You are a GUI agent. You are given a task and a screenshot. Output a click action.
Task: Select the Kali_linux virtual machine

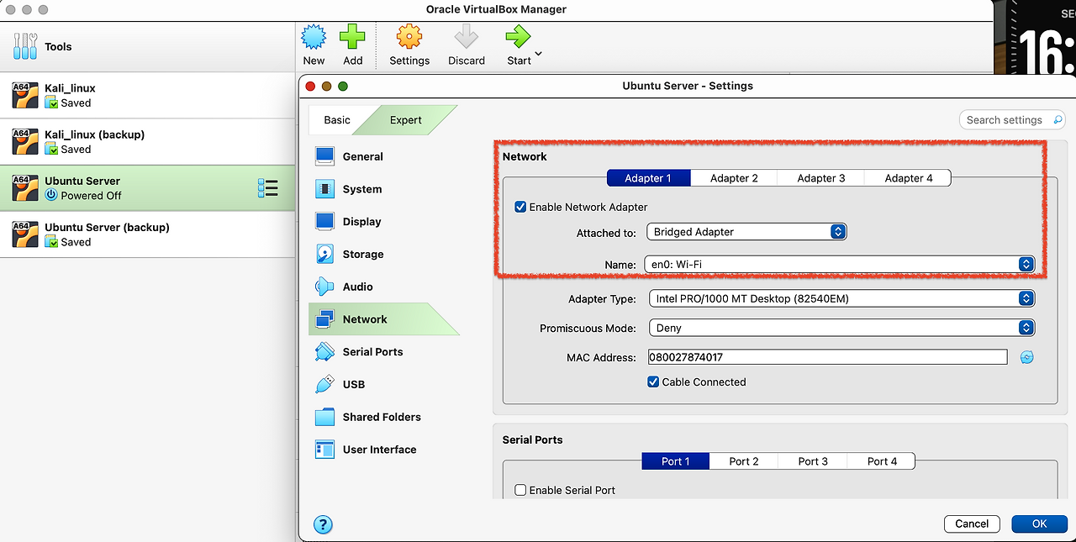pos(147,95)
